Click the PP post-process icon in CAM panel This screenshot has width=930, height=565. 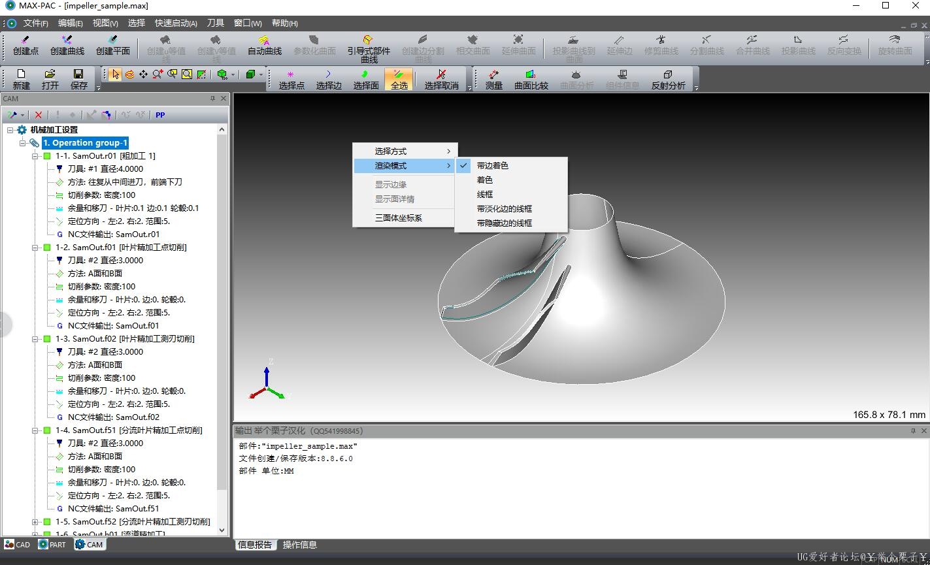click(x=160, y=115)
